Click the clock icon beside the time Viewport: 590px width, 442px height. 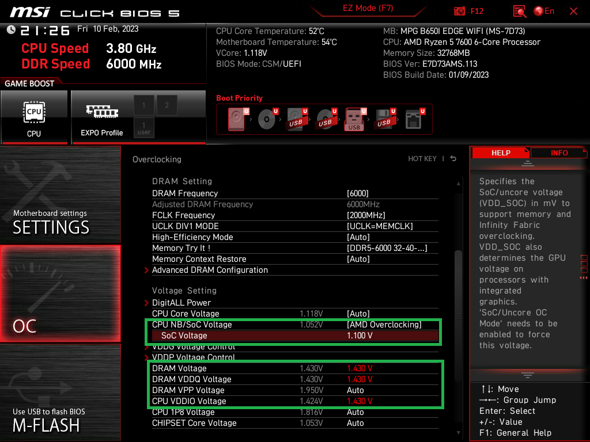coord(11,30)
